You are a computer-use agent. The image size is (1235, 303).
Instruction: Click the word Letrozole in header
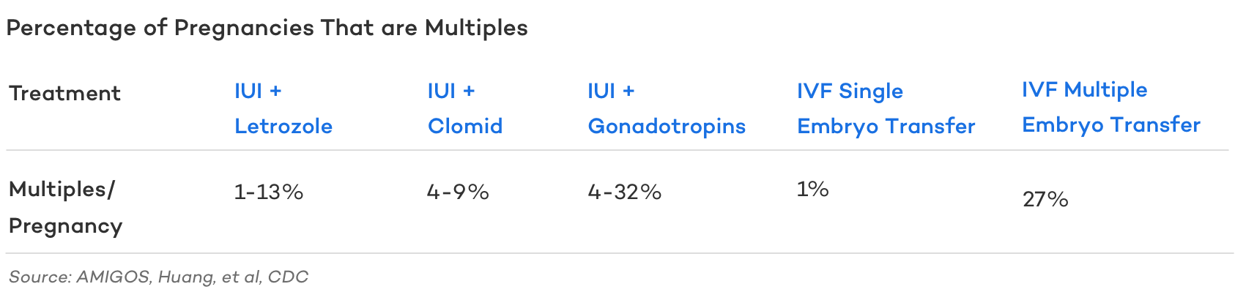(283, 126)
